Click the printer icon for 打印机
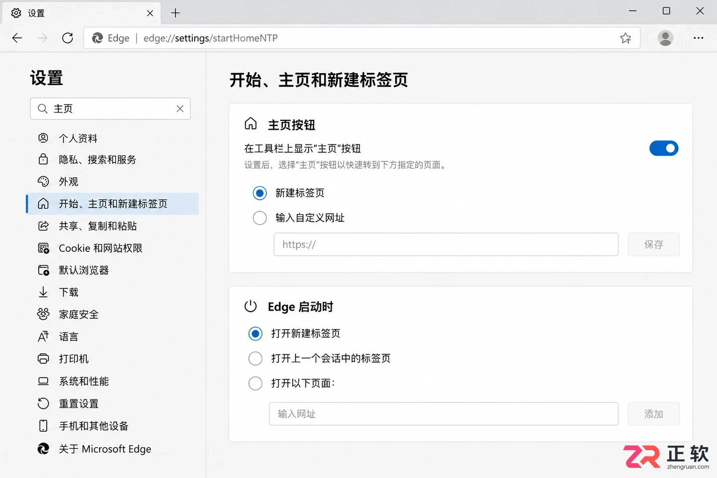 [x=43, y=358]
